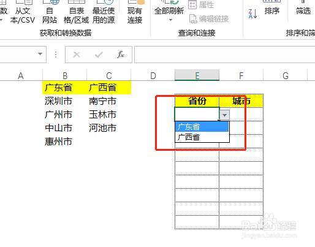Click into the formula bar input

[225, 55]
